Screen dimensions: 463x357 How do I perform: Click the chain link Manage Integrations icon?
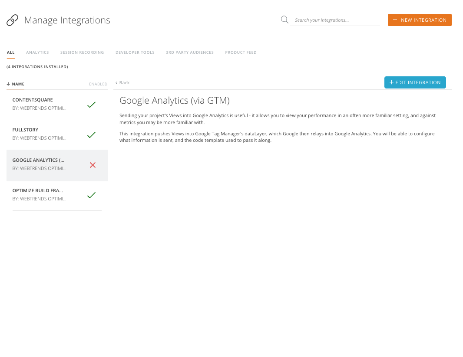pos(12,20)
